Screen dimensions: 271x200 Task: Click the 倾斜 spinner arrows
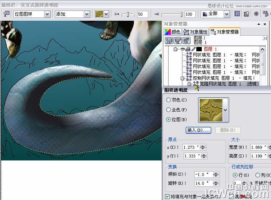coord(216,175)
